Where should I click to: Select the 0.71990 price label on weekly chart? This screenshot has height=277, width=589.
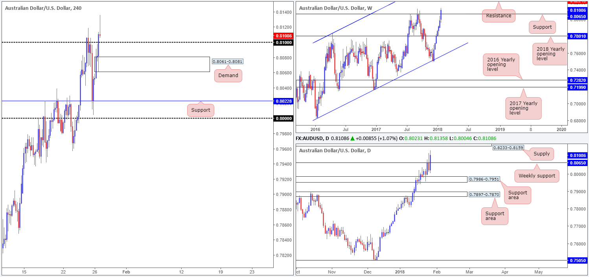click(578, 87)
